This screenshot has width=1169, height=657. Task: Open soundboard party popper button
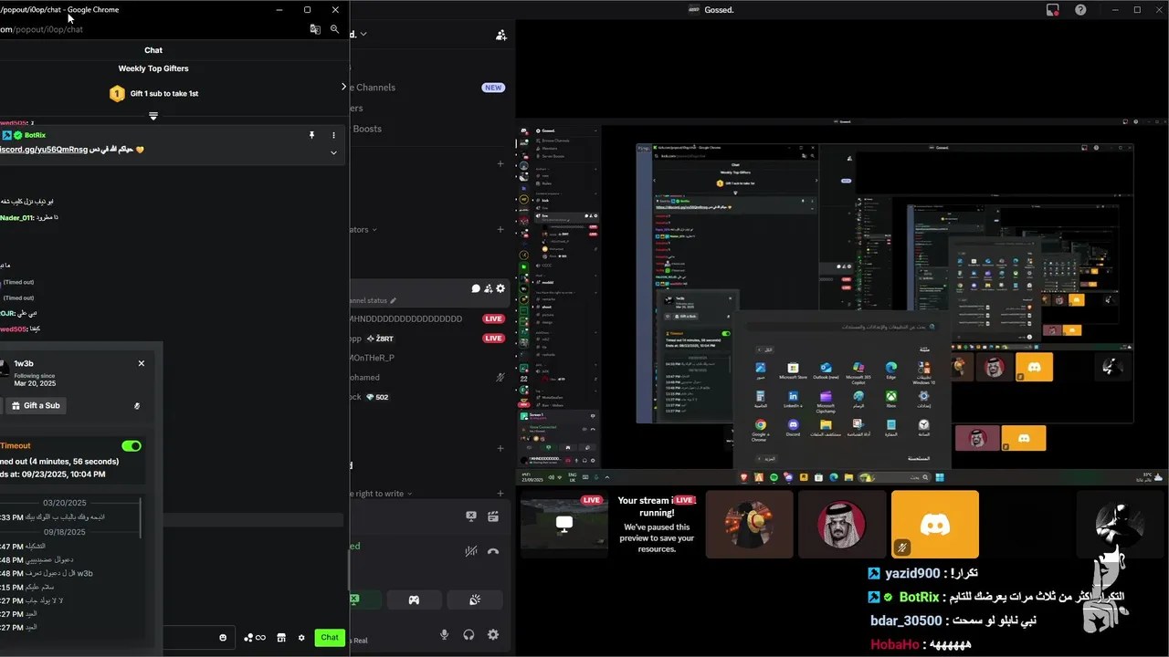[x=475, y=600]
